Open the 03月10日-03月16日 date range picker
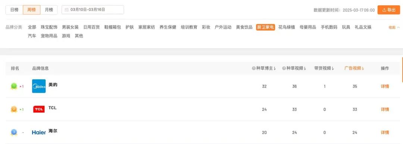The height and width of the screenshot is (144, 403). (93, 10)
